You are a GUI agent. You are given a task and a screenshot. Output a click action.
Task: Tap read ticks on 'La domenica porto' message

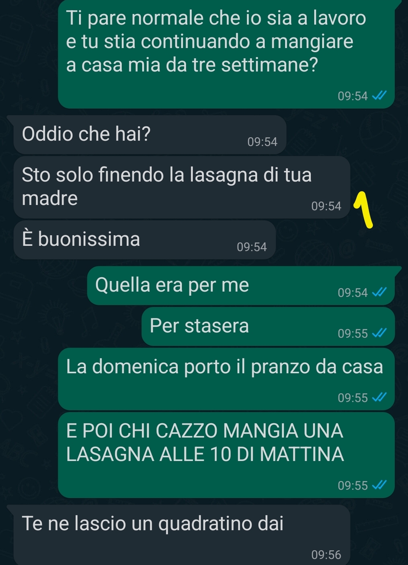coord(379,397)
